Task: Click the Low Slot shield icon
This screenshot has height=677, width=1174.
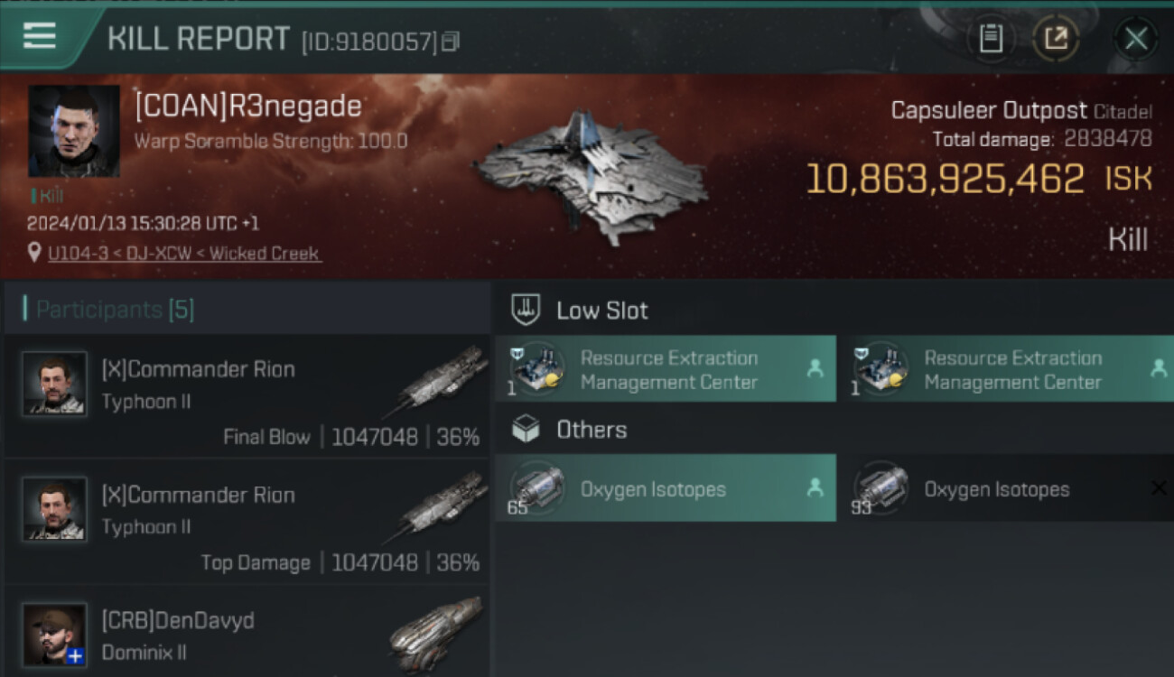Action: click(526, 310)
